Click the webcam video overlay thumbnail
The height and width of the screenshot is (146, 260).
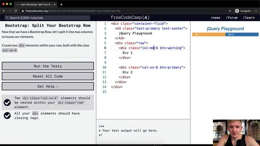tap(236, 133)
